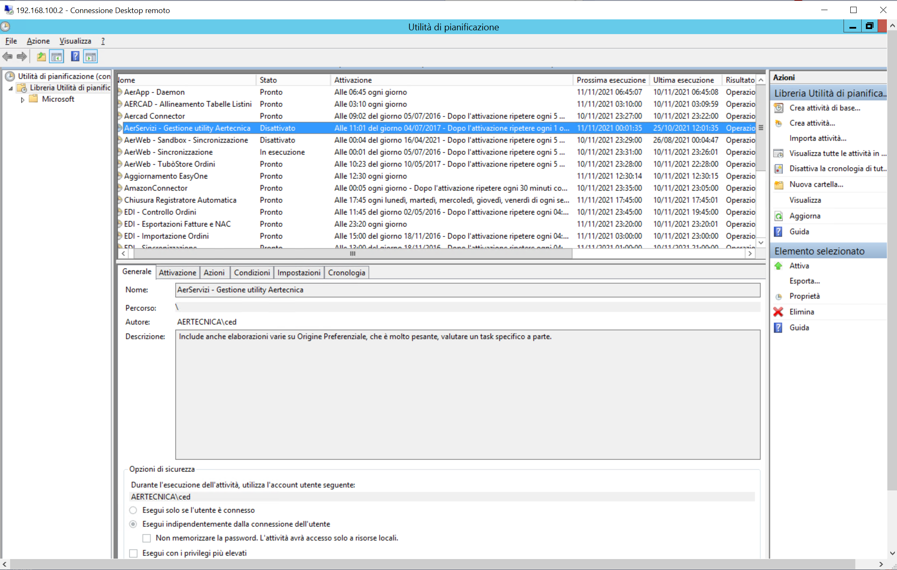Click the task icon beside AerApp - Daemon

click(120, 92)
